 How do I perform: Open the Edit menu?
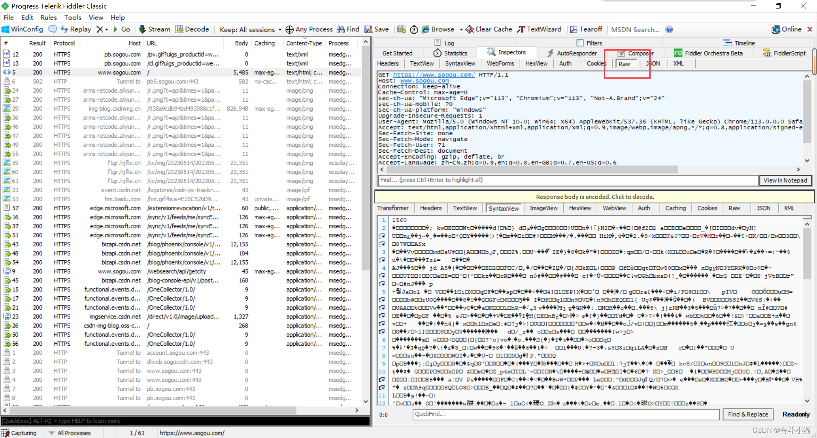tap(27, 17)
